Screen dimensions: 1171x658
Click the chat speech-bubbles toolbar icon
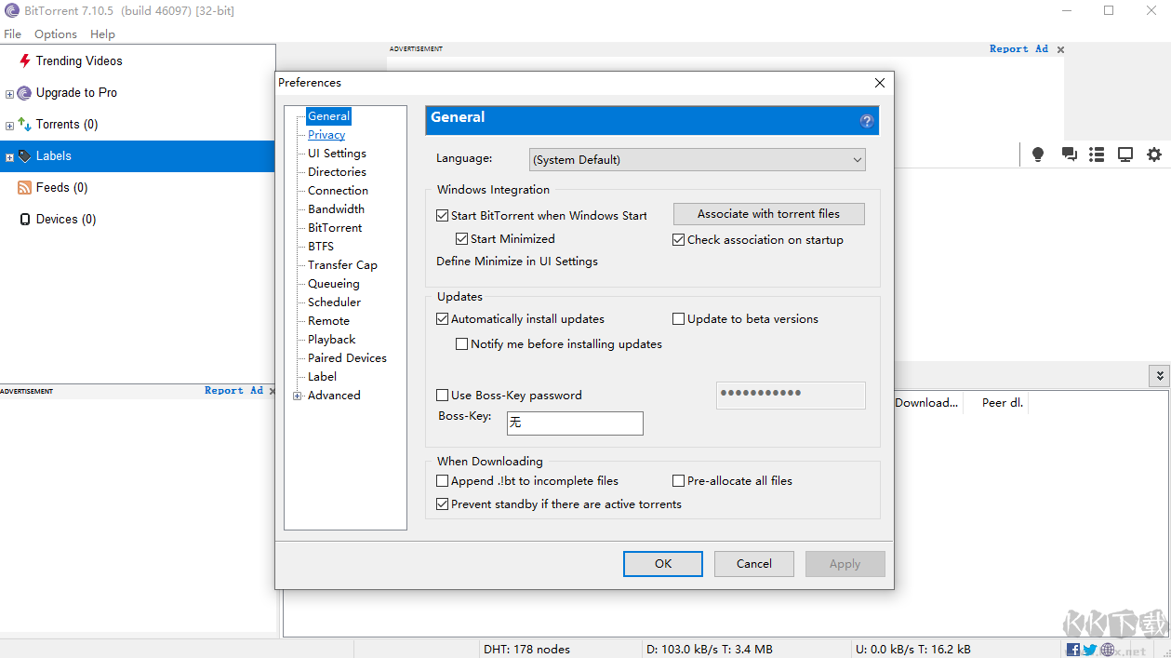tap(1068, 154)
